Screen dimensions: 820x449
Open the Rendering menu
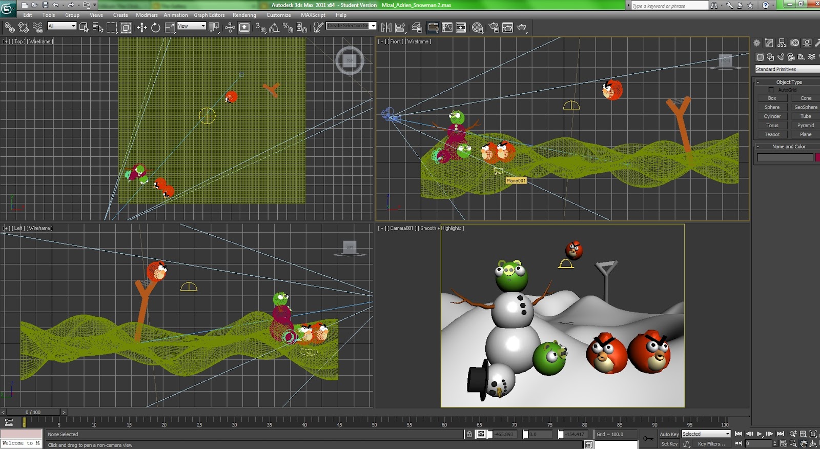[244, 15]
